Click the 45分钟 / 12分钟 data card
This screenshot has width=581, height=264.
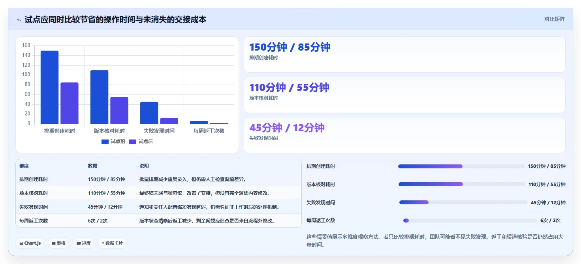coord(404,135)
